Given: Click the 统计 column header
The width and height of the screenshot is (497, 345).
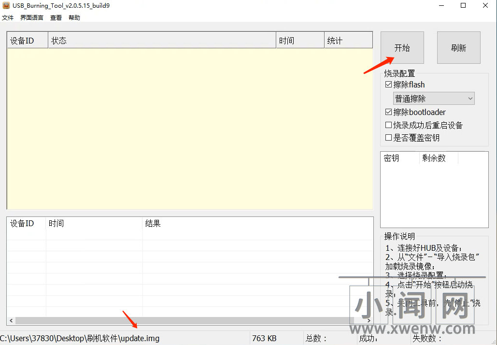Looking at the screenshot, I should 348,41.
